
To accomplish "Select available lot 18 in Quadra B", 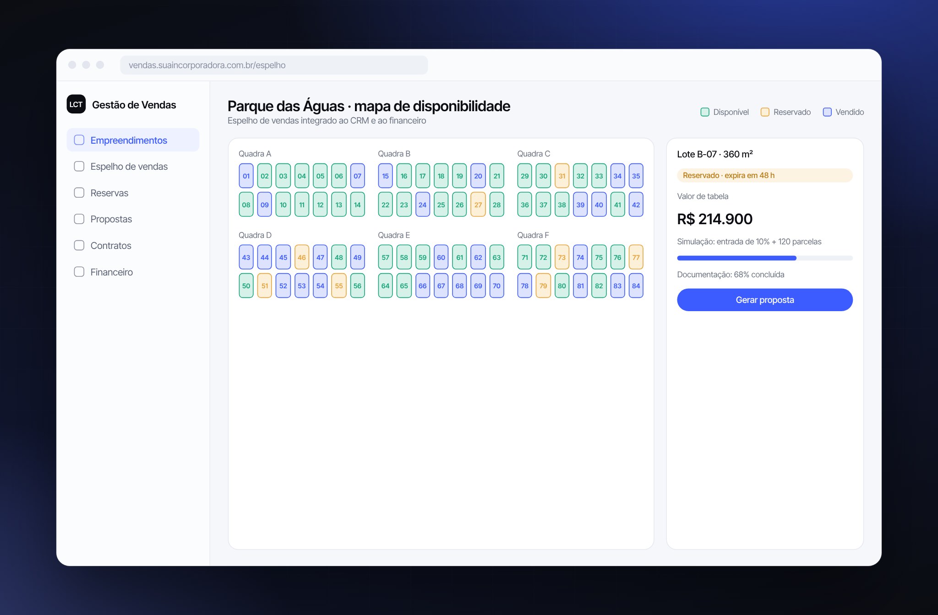I will point(441,176).
